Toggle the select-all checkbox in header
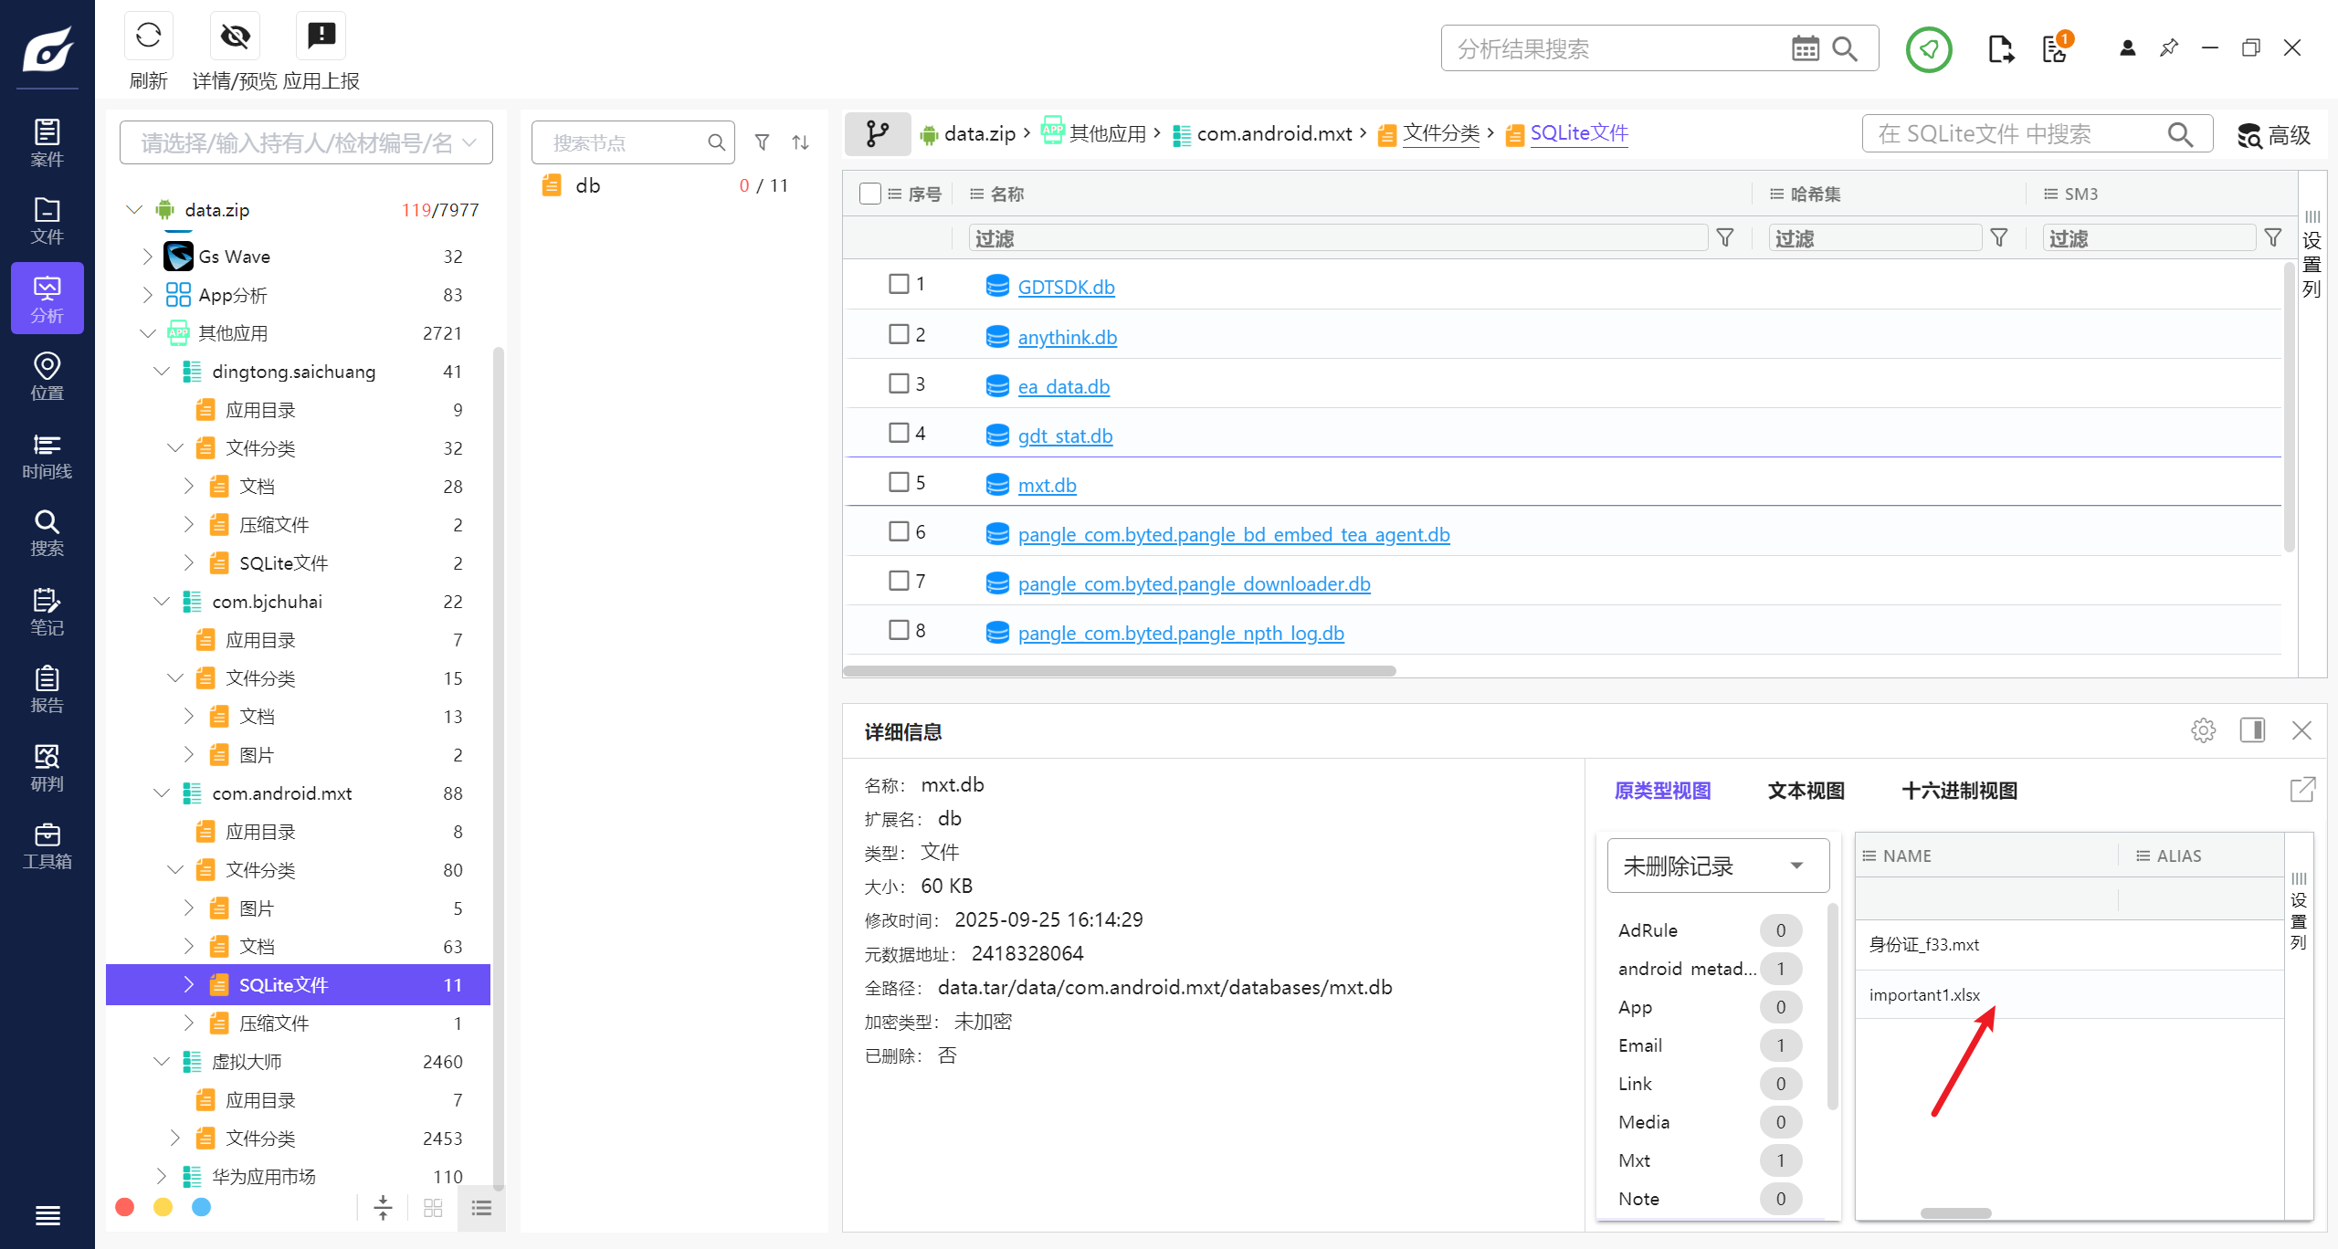Image resolution: width=2338 pixels, height=1249 pixels. click(x=869, y=194)
